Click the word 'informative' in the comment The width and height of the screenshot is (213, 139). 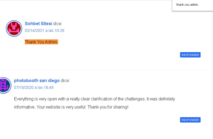pos(25,107)
